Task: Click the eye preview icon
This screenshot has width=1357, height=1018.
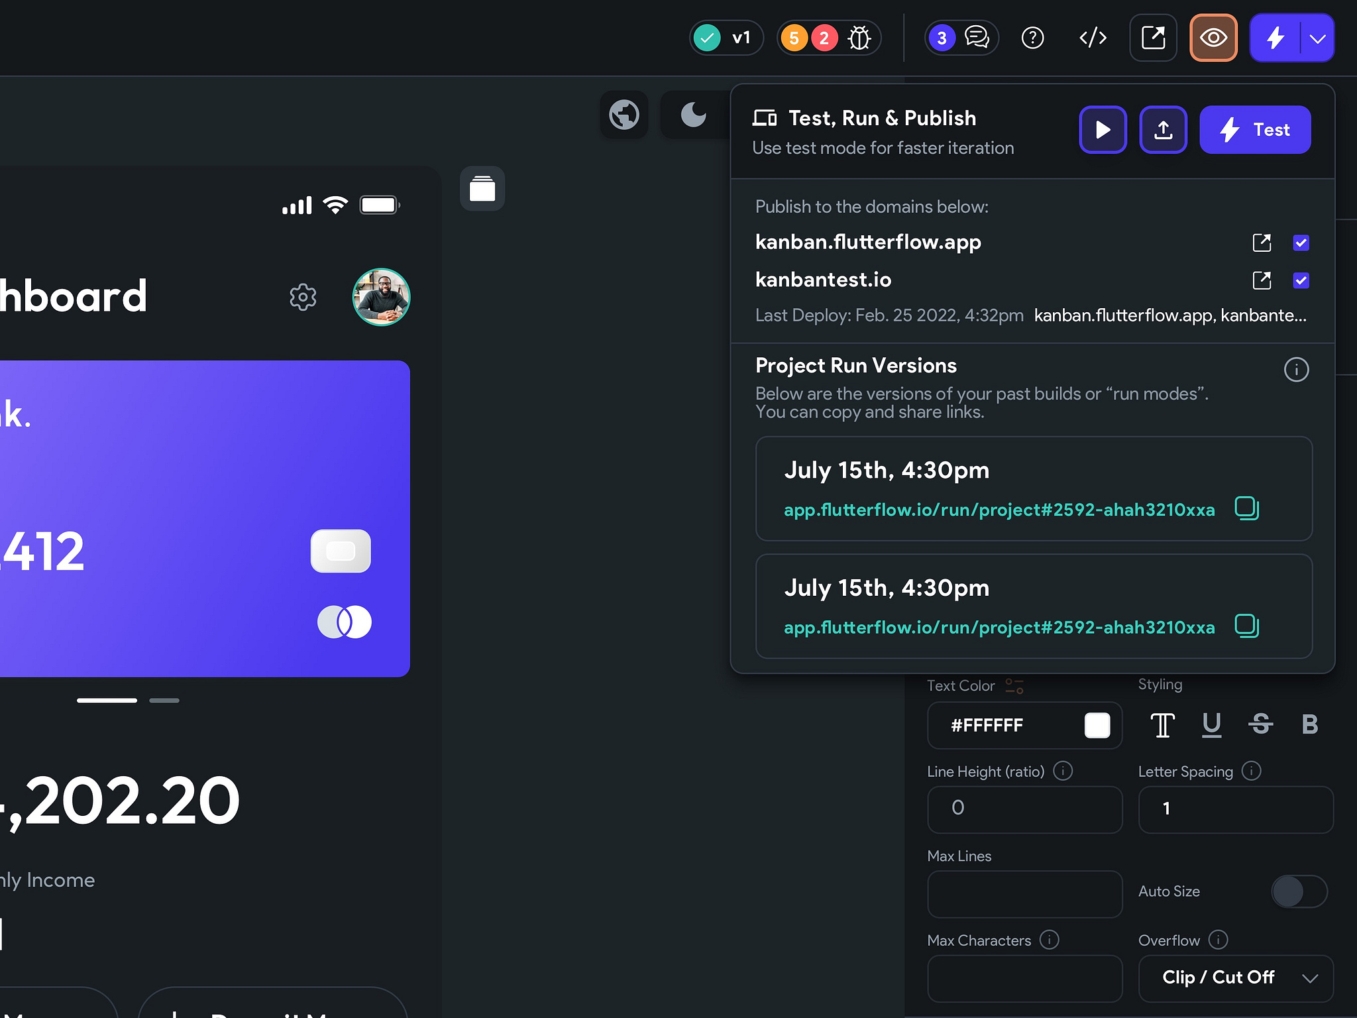Action: [1213, 38]
